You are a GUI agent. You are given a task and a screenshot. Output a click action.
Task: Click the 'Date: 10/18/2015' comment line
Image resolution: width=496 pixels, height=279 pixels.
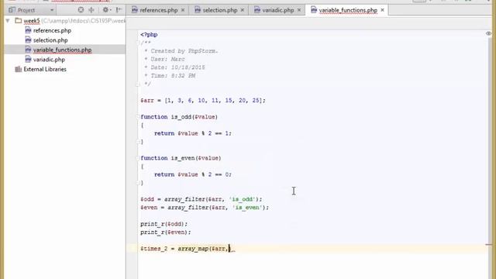[177, 67]
